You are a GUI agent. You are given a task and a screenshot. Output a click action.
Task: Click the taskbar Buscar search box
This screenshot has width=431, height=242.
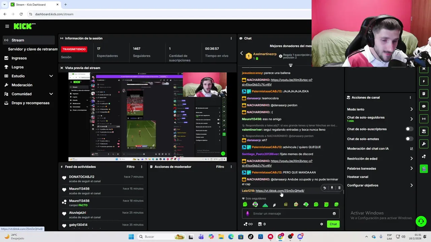[161, 237]
